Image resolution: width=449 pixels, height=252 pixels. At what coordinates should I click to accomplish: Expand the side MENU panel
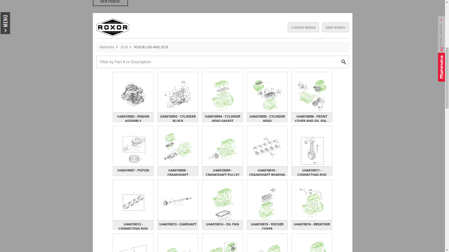coord(5,23)
